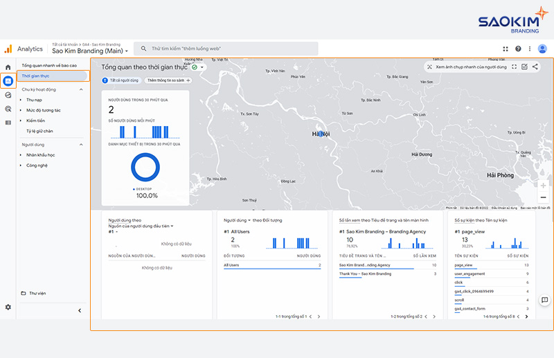Image resolution: width=554 pixels, height=358 pixels.
Task: Click page_view event row
Action: tap(492, 265)
